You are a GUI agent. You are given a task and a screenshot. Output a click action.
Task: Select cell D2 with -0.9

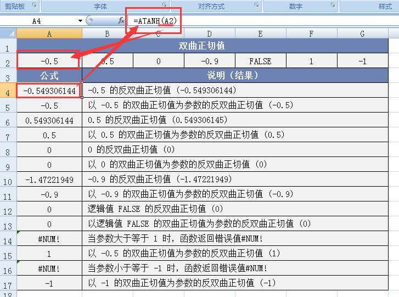[210, 61]
